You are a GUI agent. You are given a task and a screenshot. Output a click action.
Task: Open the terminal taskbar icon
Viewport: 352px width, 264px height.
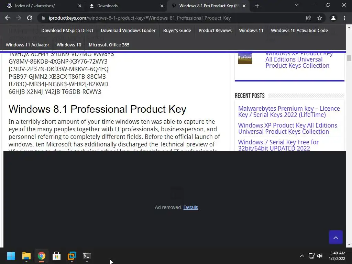(87, 256)
